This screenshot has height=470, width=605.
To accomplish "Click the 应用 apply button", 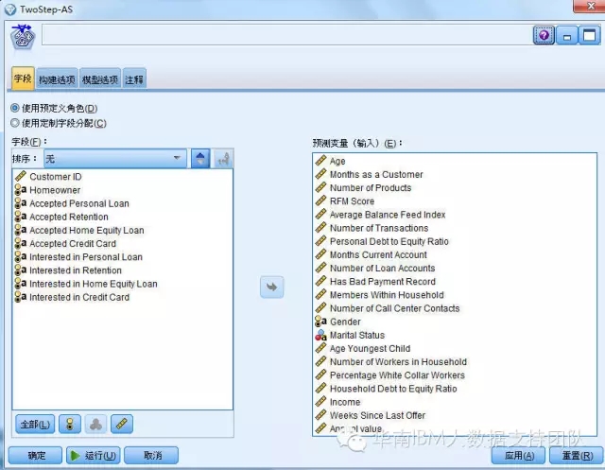I will tap(518, 455).
